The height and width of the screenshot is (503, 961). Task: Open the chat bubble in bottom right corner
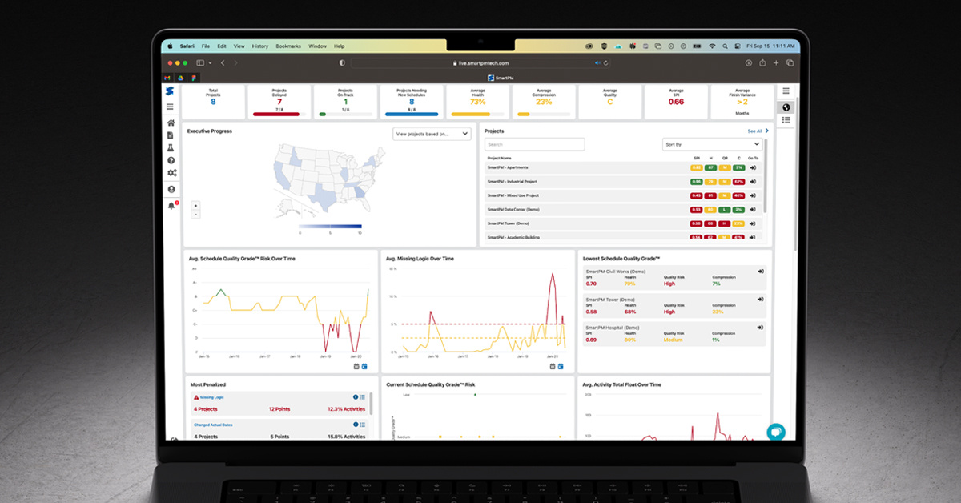pyautogui.click(x=777, y=431)
